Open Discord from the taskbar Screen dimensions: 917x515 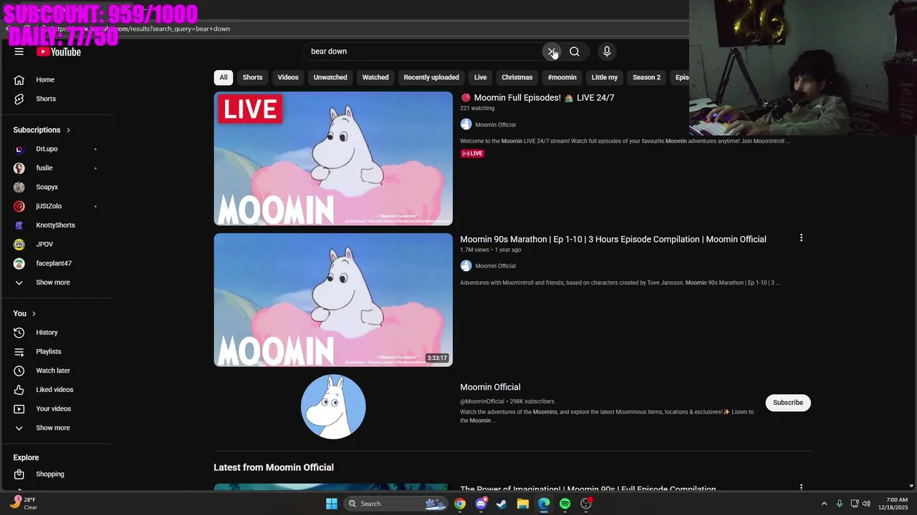(x=481, y=504)
